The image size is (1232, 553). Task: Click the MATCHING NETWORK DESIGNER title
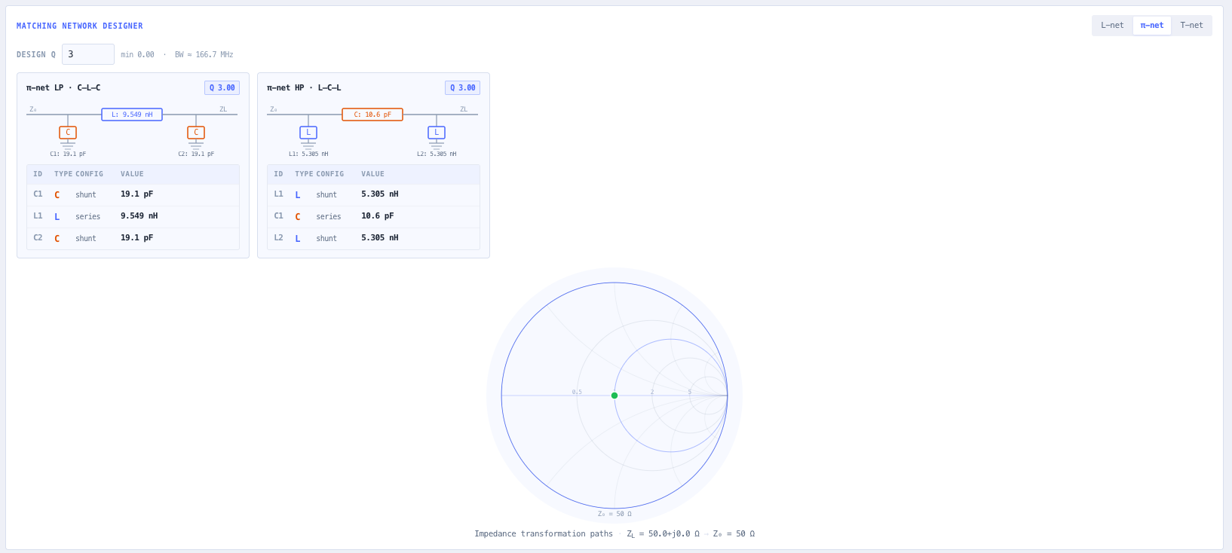[80, 26]
